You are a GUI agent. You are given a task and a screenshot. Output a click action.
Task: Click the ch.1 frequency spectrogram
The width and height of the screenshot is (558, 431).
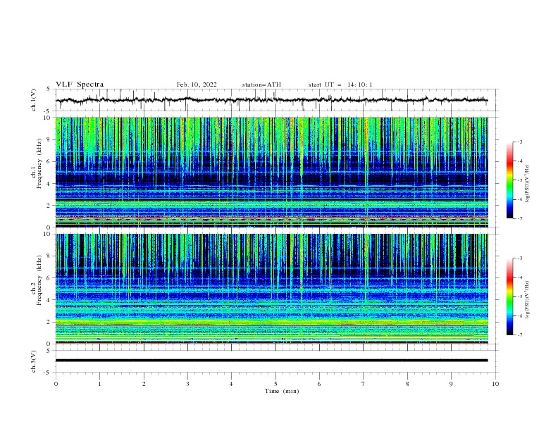click(x=272, y=172)
